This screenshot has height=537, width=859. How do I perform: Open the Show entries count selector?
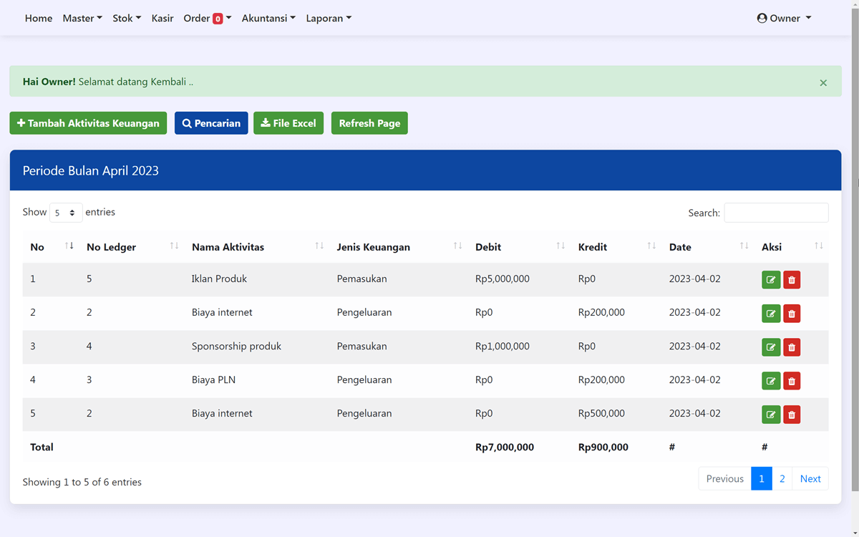point(65,212)
